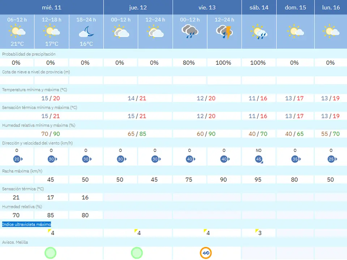Select the jue. 12 day header
The width and height of the screenshot is (347, 260).
138,7
